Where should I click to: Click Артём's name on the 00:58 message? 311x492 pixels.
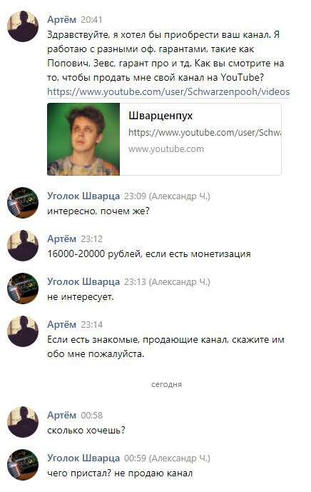click(x=62, y=415)
